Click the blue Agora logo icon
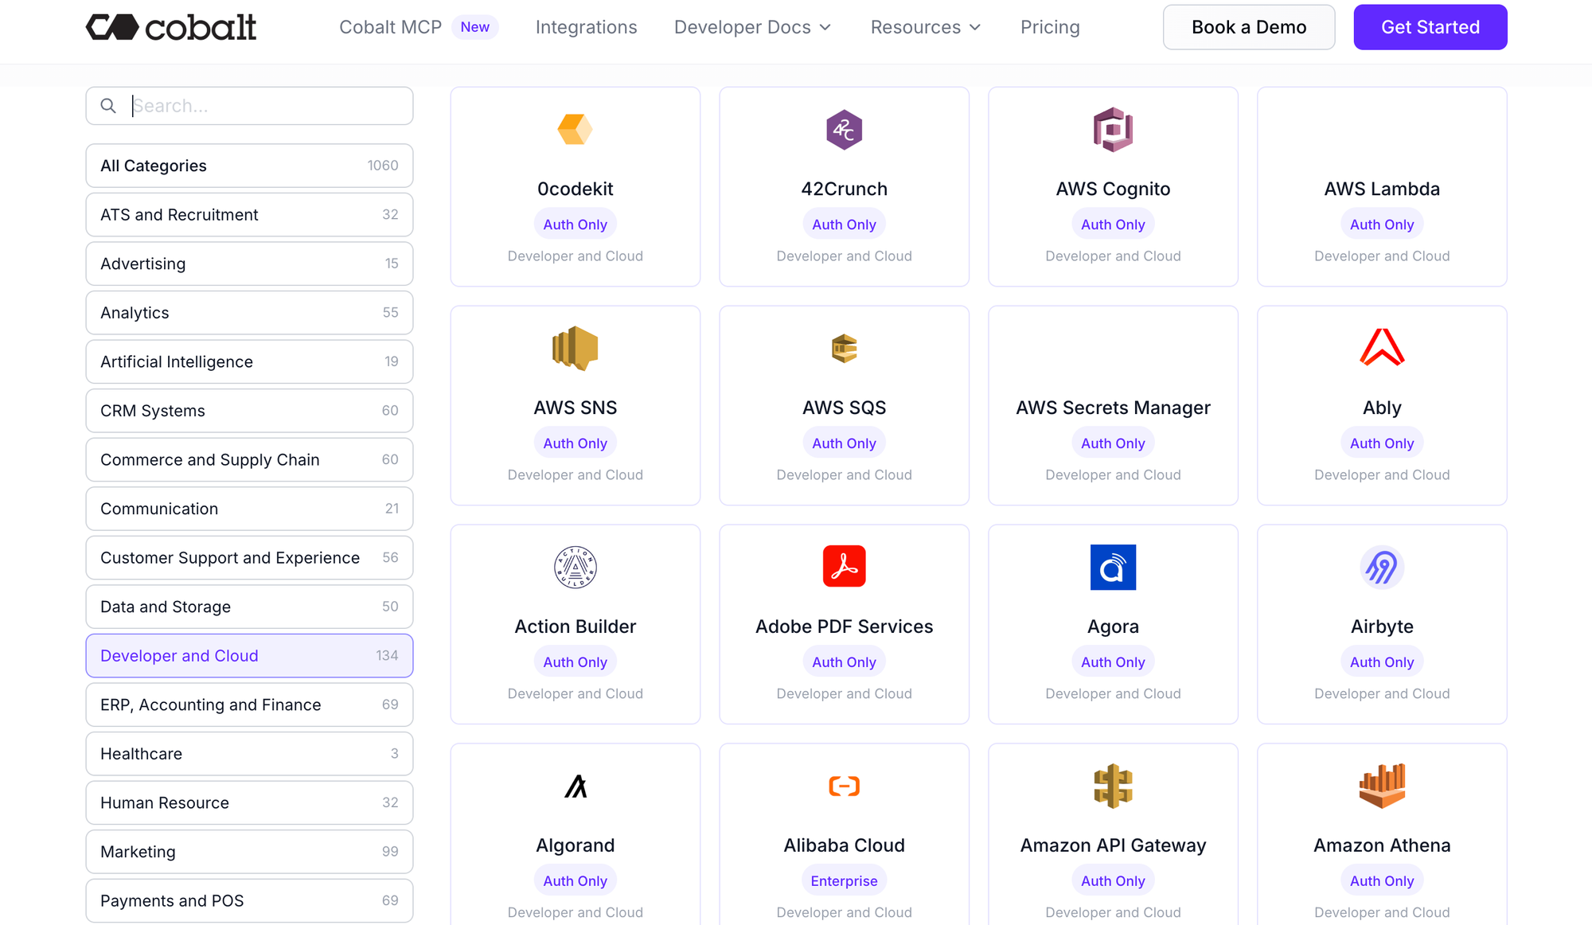The image size is (1592, 925). click(x=1113, y=568)
